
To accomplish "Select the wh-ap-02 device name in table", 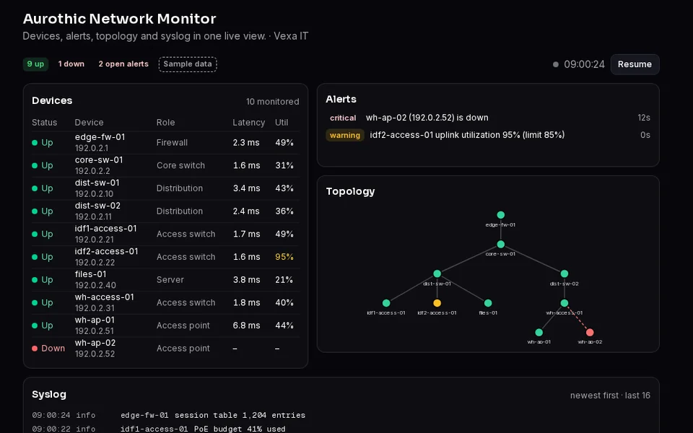I will (95, 343).
